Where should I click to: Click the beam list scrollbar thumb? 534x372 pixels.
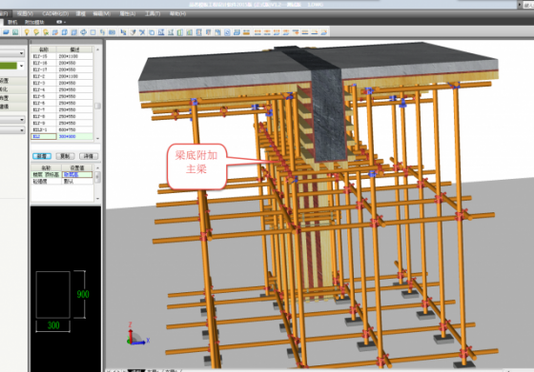(97, 106)
